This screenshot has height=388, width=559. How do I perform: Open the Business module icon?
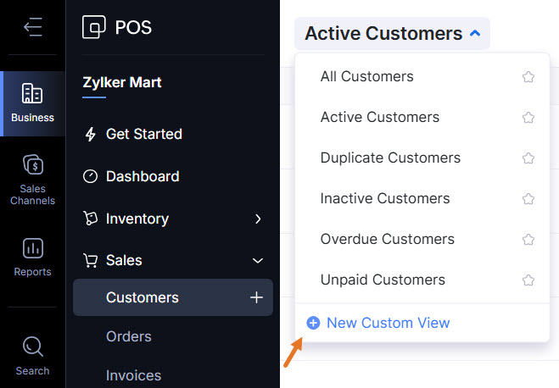click(x=32, y=94)
